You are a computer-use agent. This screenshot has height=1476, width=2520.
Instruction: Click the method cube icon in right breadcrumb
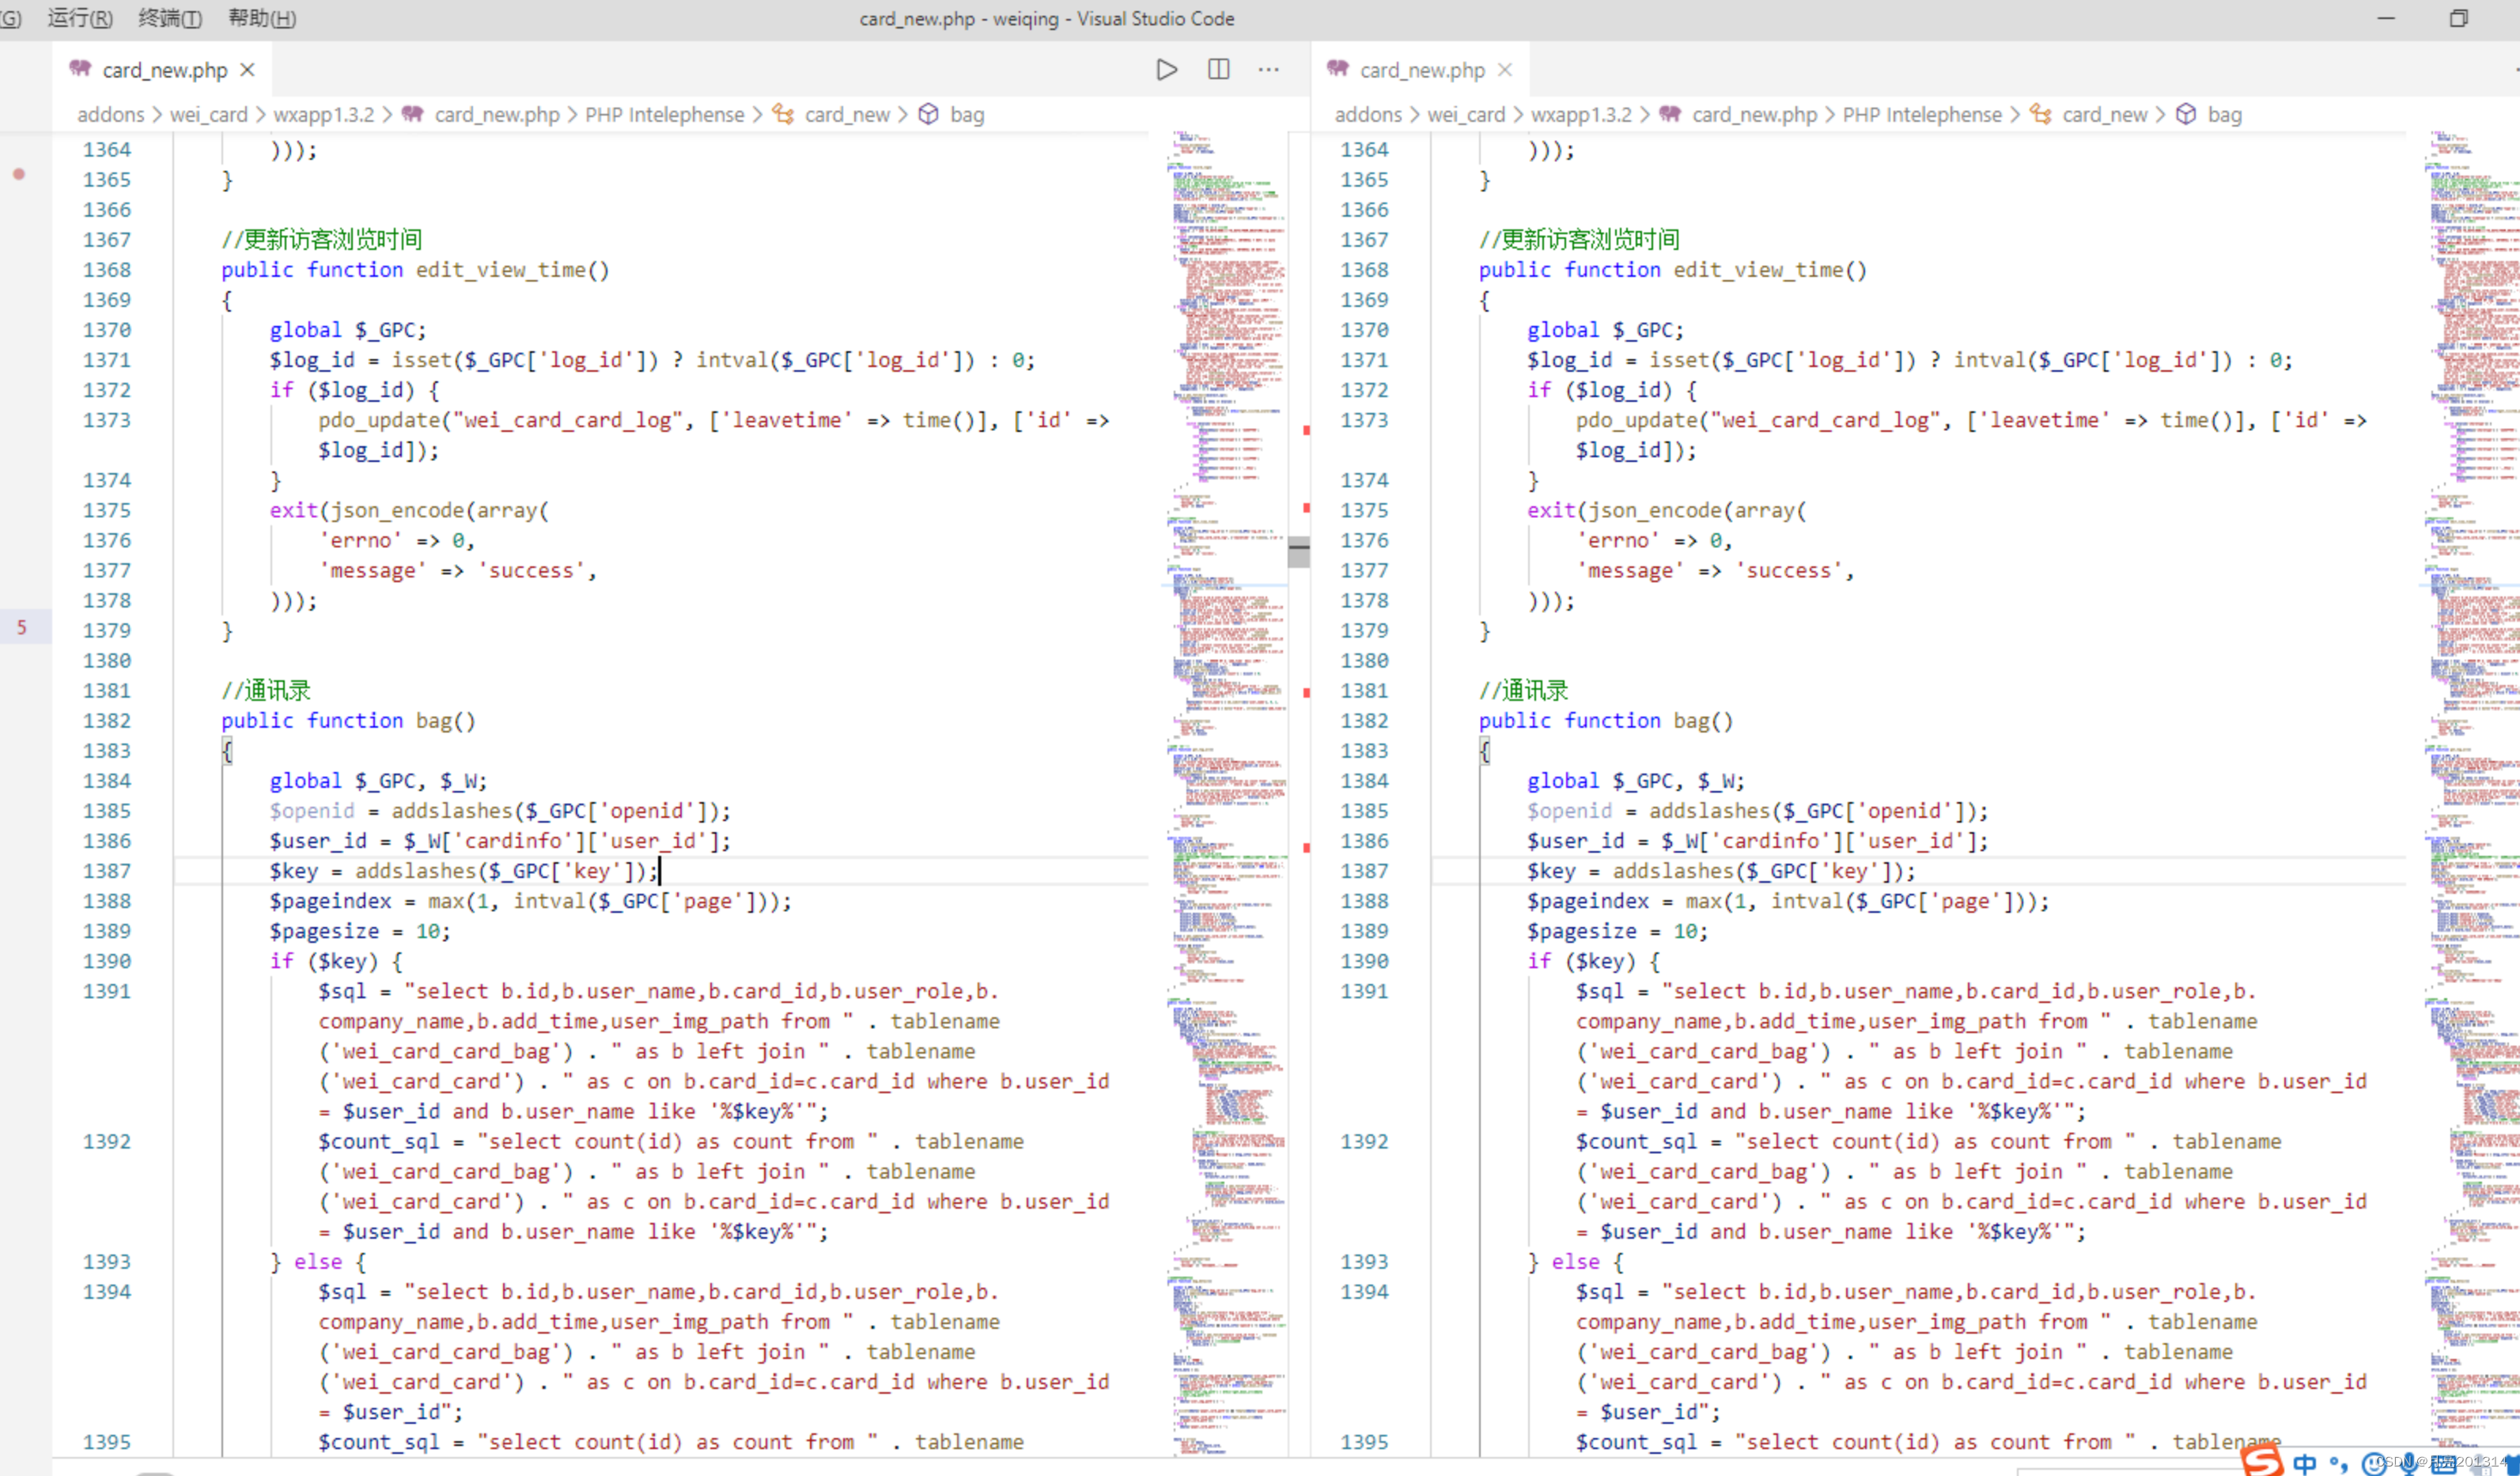pos(2186,115)
